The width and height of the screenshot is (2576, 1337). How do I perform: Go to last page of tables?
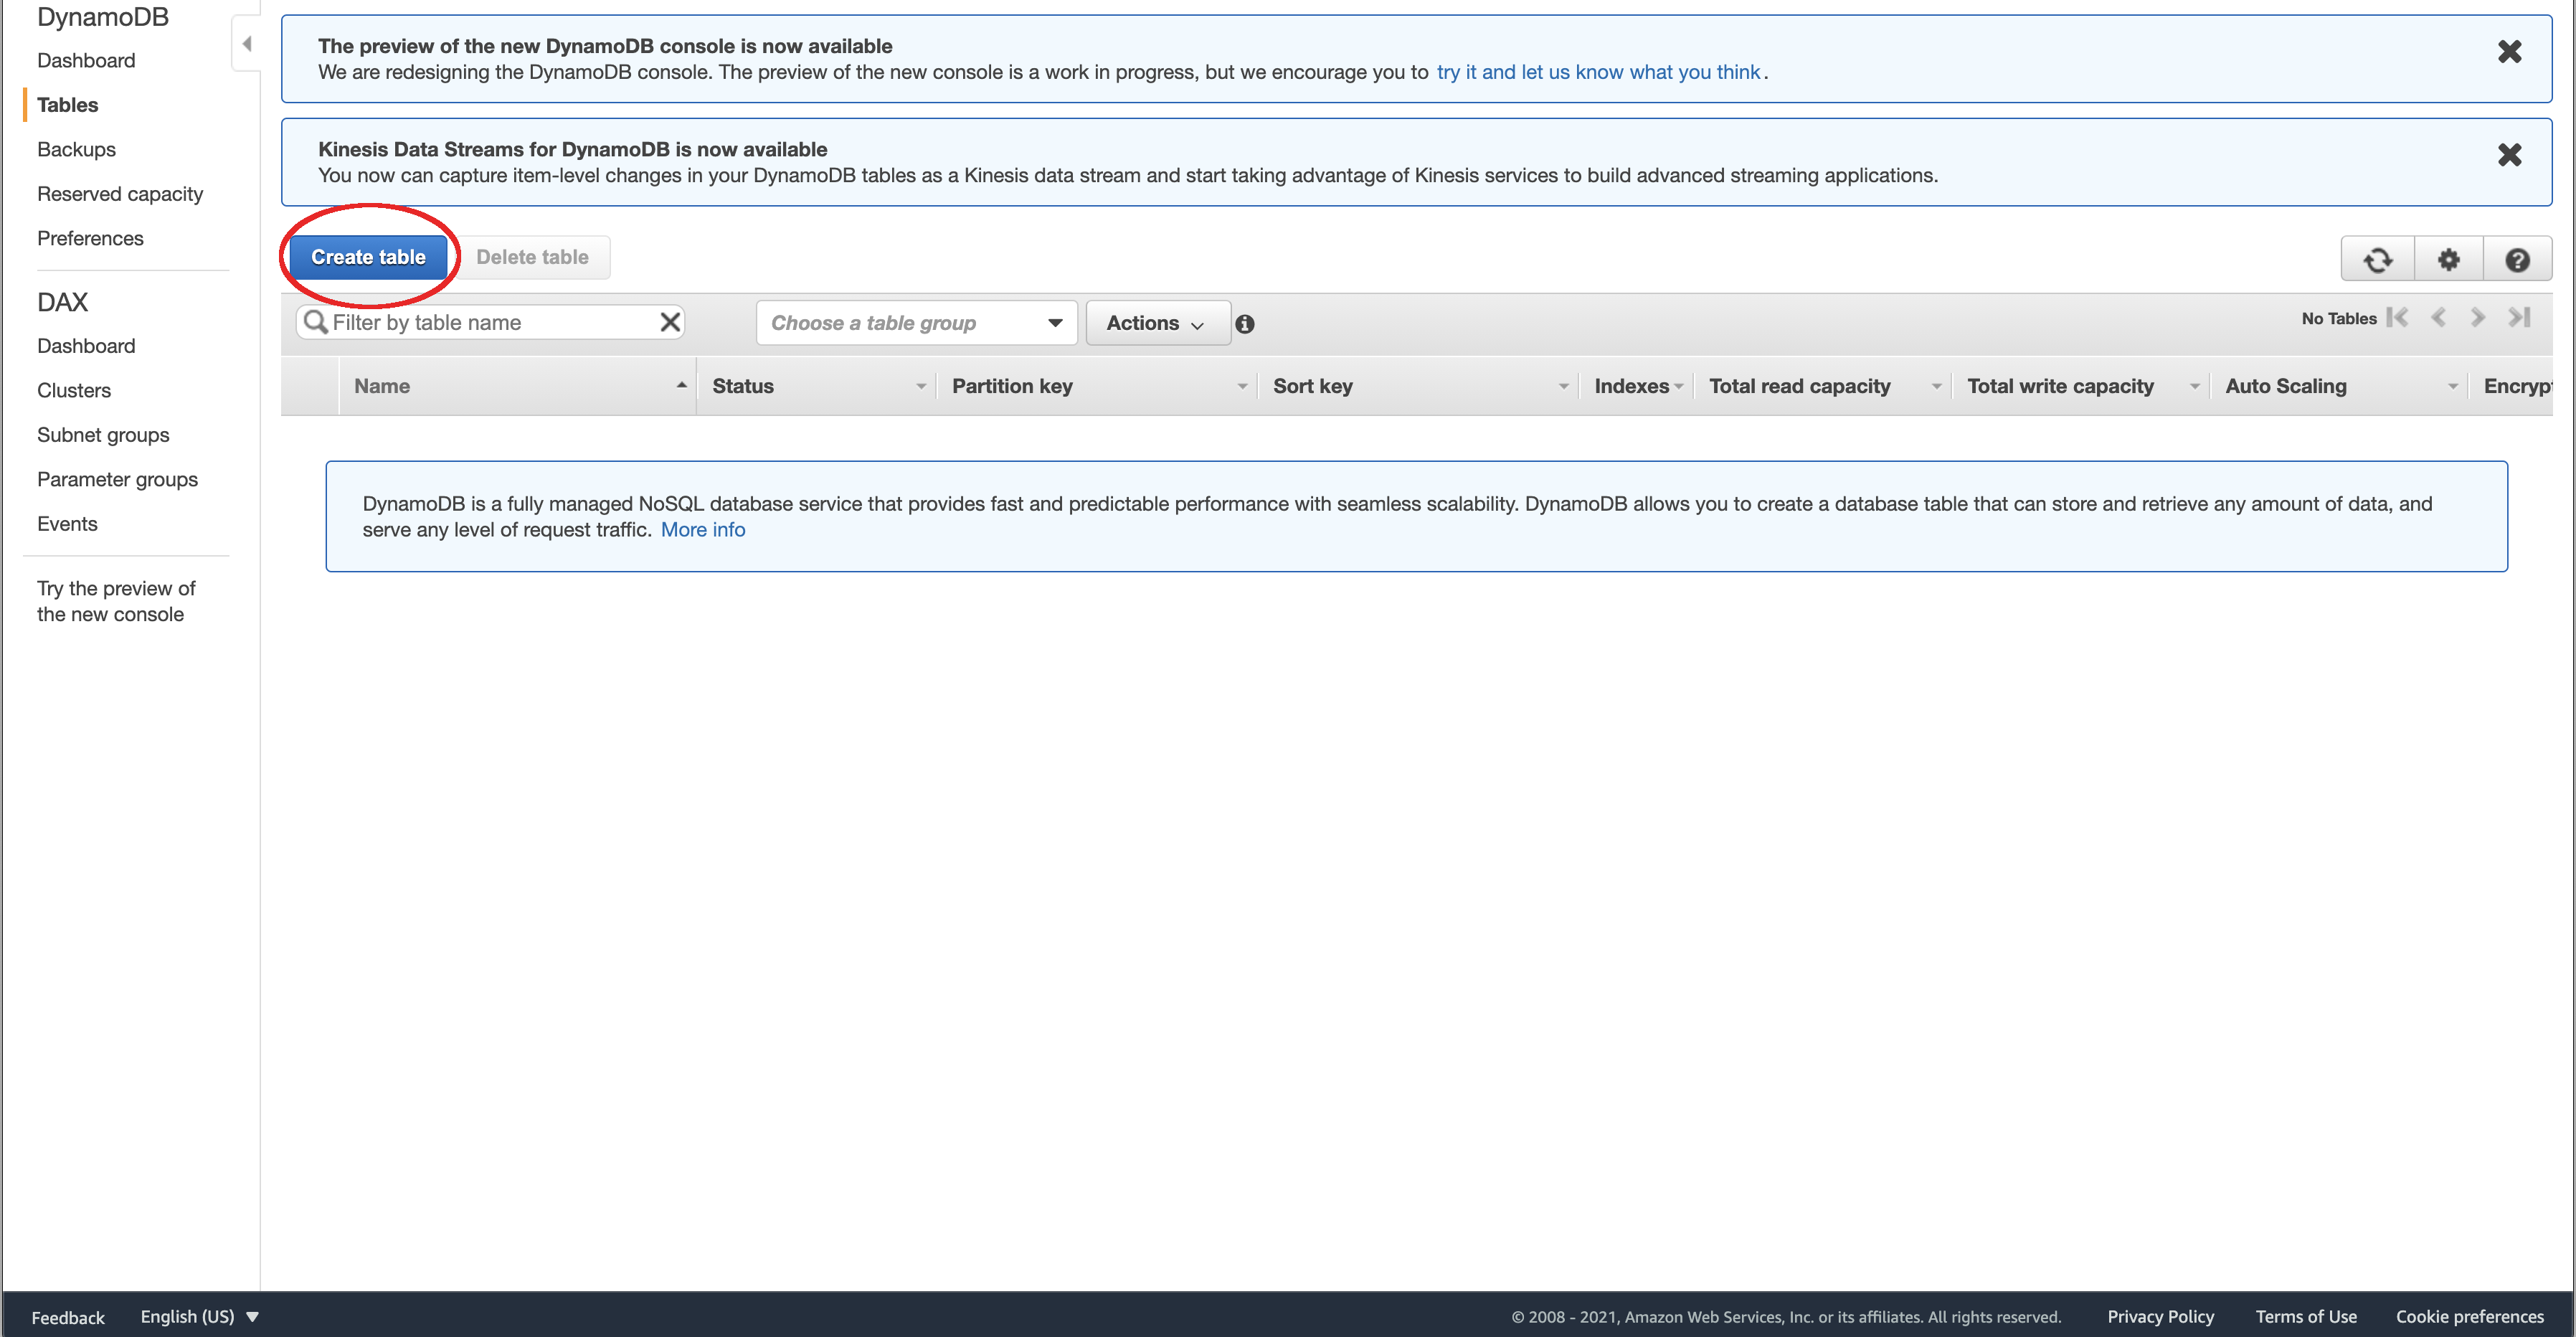[2519, 318]
